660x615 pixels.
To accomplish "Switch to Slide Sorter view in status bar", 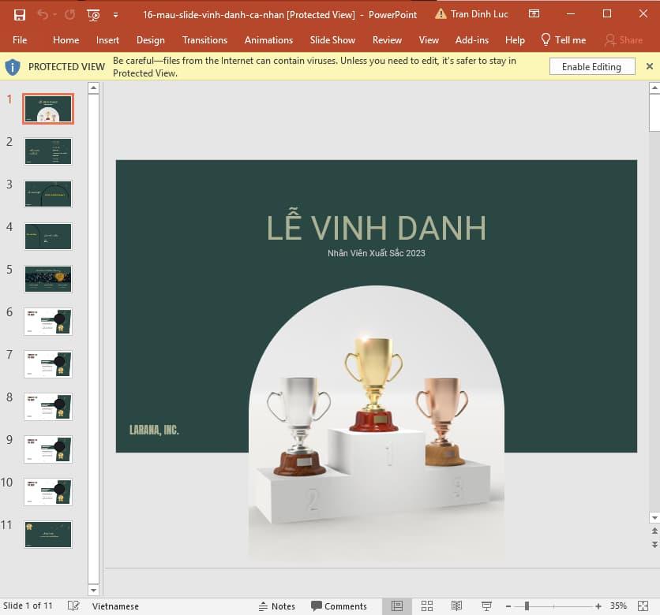I will pos(426,606).
